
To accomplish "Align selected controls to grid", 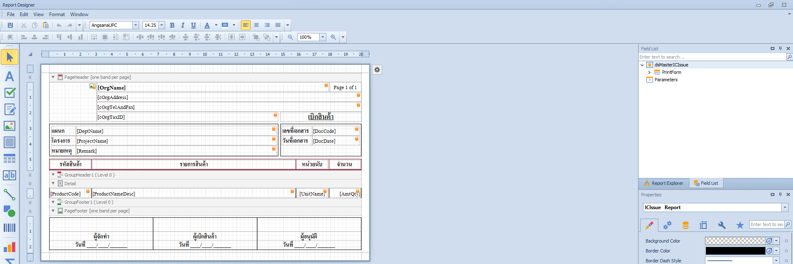I will pos(10,37).
